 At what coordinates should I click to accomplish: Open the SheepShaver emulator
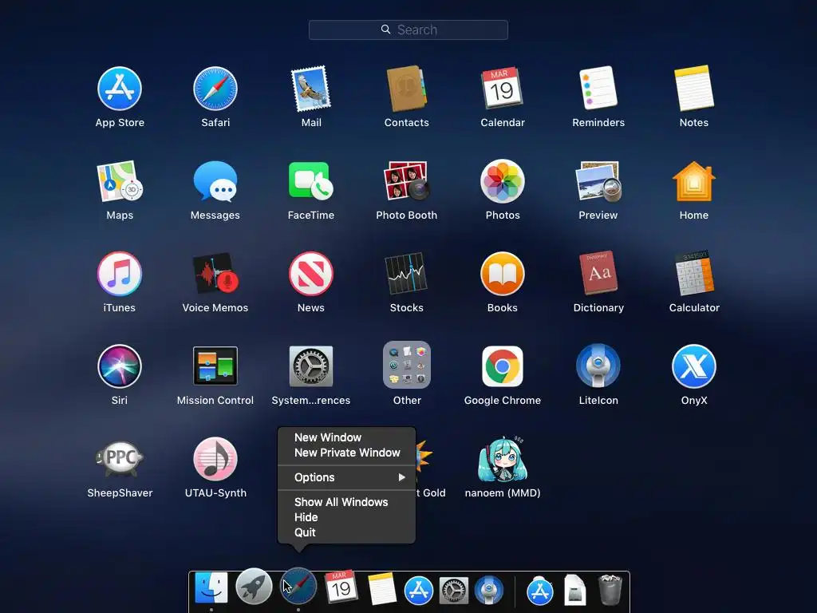click(x=120, y=459)
